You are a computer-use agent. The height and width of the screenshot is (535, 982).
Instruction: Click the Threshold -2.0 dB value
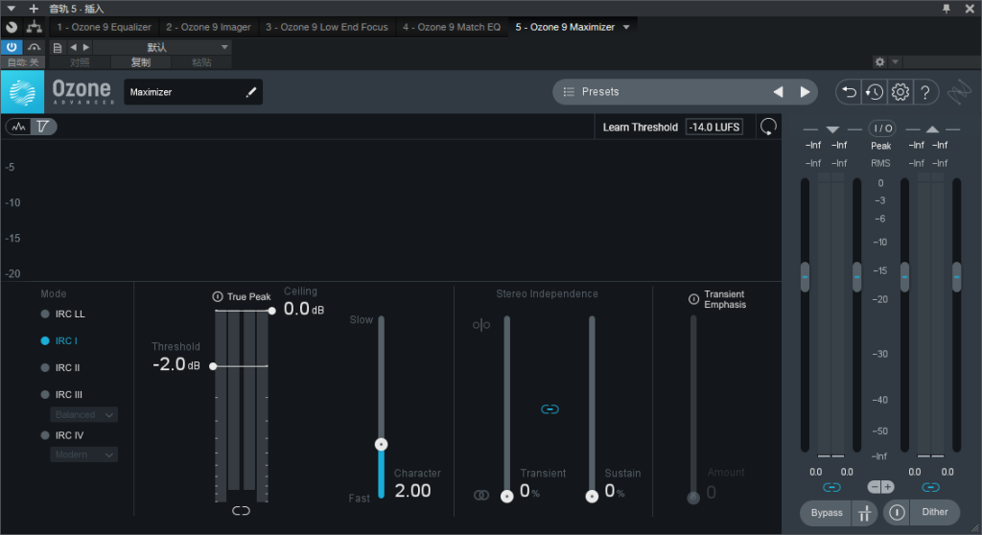176,364
